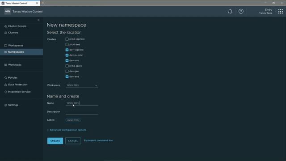The height and width of the screenshot is (161, 286).
Task: Click the VMware logo icon
Action: [x=7, y=11]
